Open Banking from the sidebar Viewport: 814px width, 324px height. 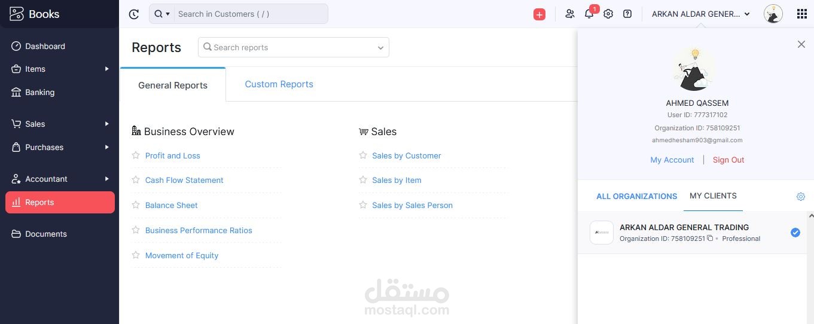tap(60, 92)
